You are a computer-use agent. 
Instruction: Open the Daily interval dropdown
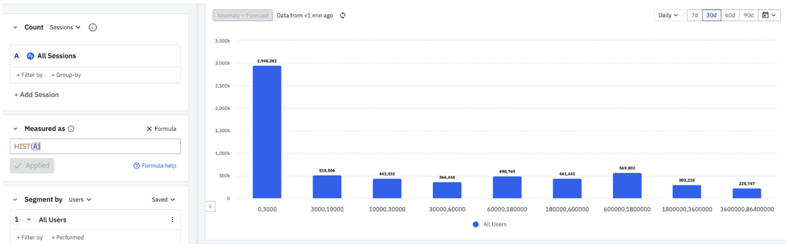point(668,15)
